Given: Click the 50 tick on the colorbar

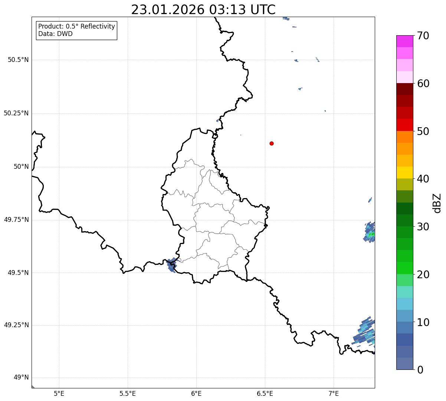Looking at the screenshot, I should click(x=423, y=131).
